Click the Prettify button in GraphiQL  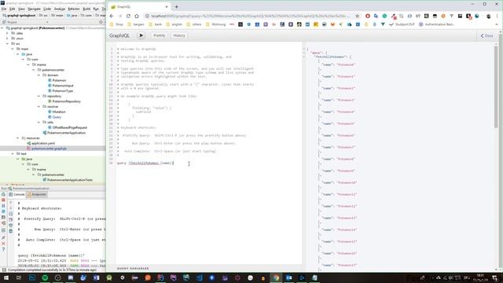coord(159,35)
